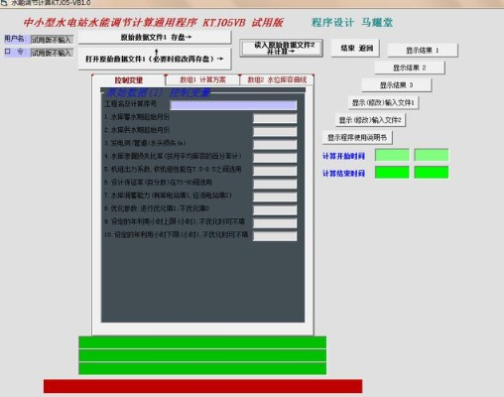
Task: Switch to the 数组2 水位库容曲线 tab
Action: (x=277, y=79)
